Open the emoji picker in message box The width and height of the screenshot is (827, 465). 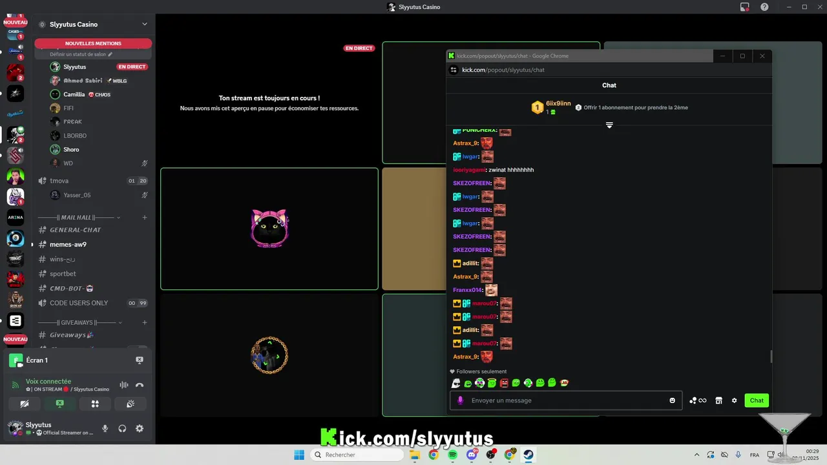click(x=673, y=400)
